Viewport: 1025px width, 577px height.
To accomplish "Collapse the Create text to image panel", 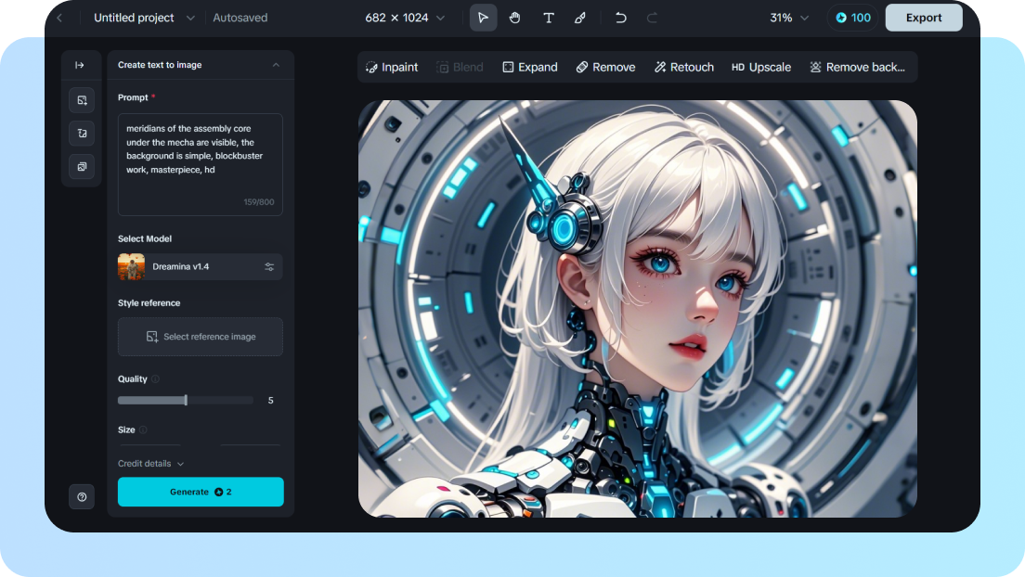I will click(x=276, y=65).
